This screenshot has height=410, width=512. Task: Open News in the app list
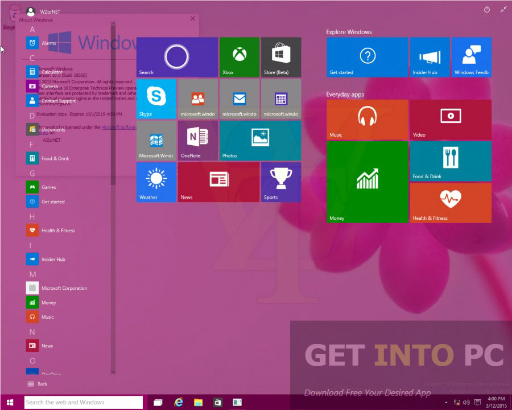39,346
